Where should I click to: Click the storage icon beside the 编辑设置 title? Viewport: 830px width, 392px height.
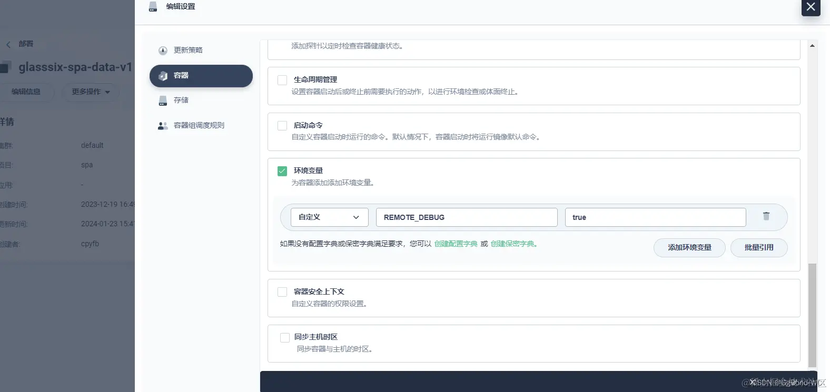tap(153, 6)
